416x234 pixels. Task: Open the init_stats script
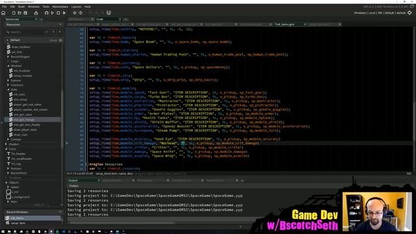pos(19,94)
